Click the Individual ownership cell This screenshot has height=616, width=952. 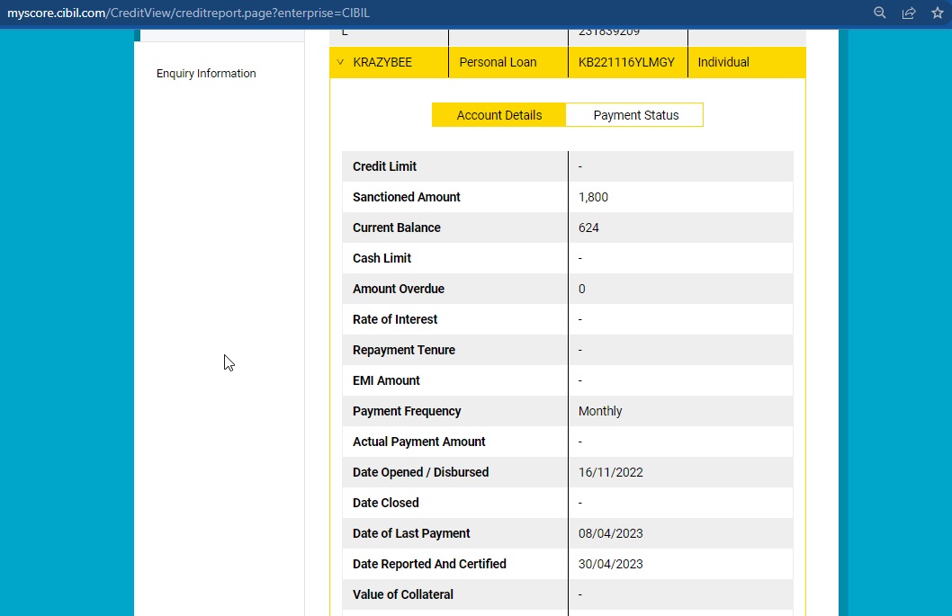pos(723,62)
